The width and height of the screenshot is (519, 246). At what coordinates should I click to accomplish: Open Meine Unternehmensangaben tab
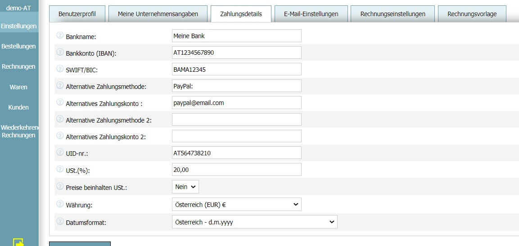(158, 14)
